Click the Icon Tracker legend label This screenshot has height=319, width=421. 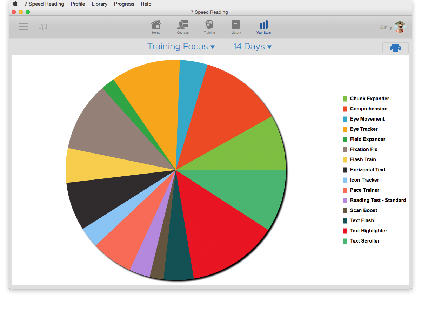point(365,180)
